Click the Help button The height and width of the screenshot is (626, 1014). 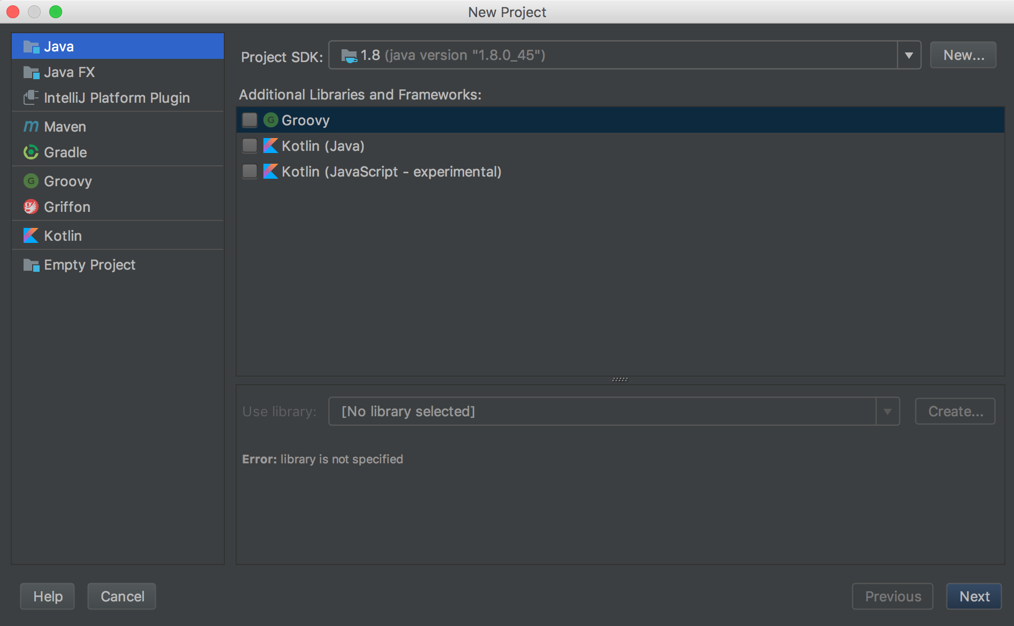pos(48,597)
